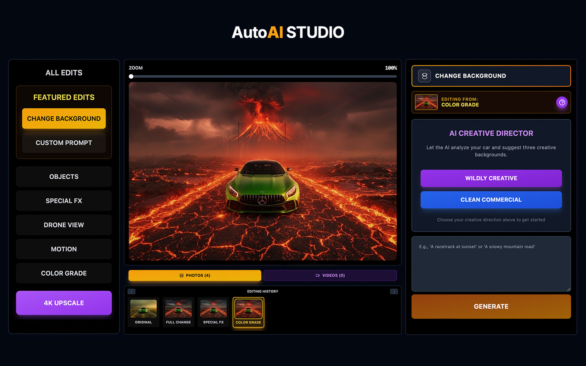Click the left arrow in Editing History
Viewport: 586px width, 366px height.
coord(131,291)
